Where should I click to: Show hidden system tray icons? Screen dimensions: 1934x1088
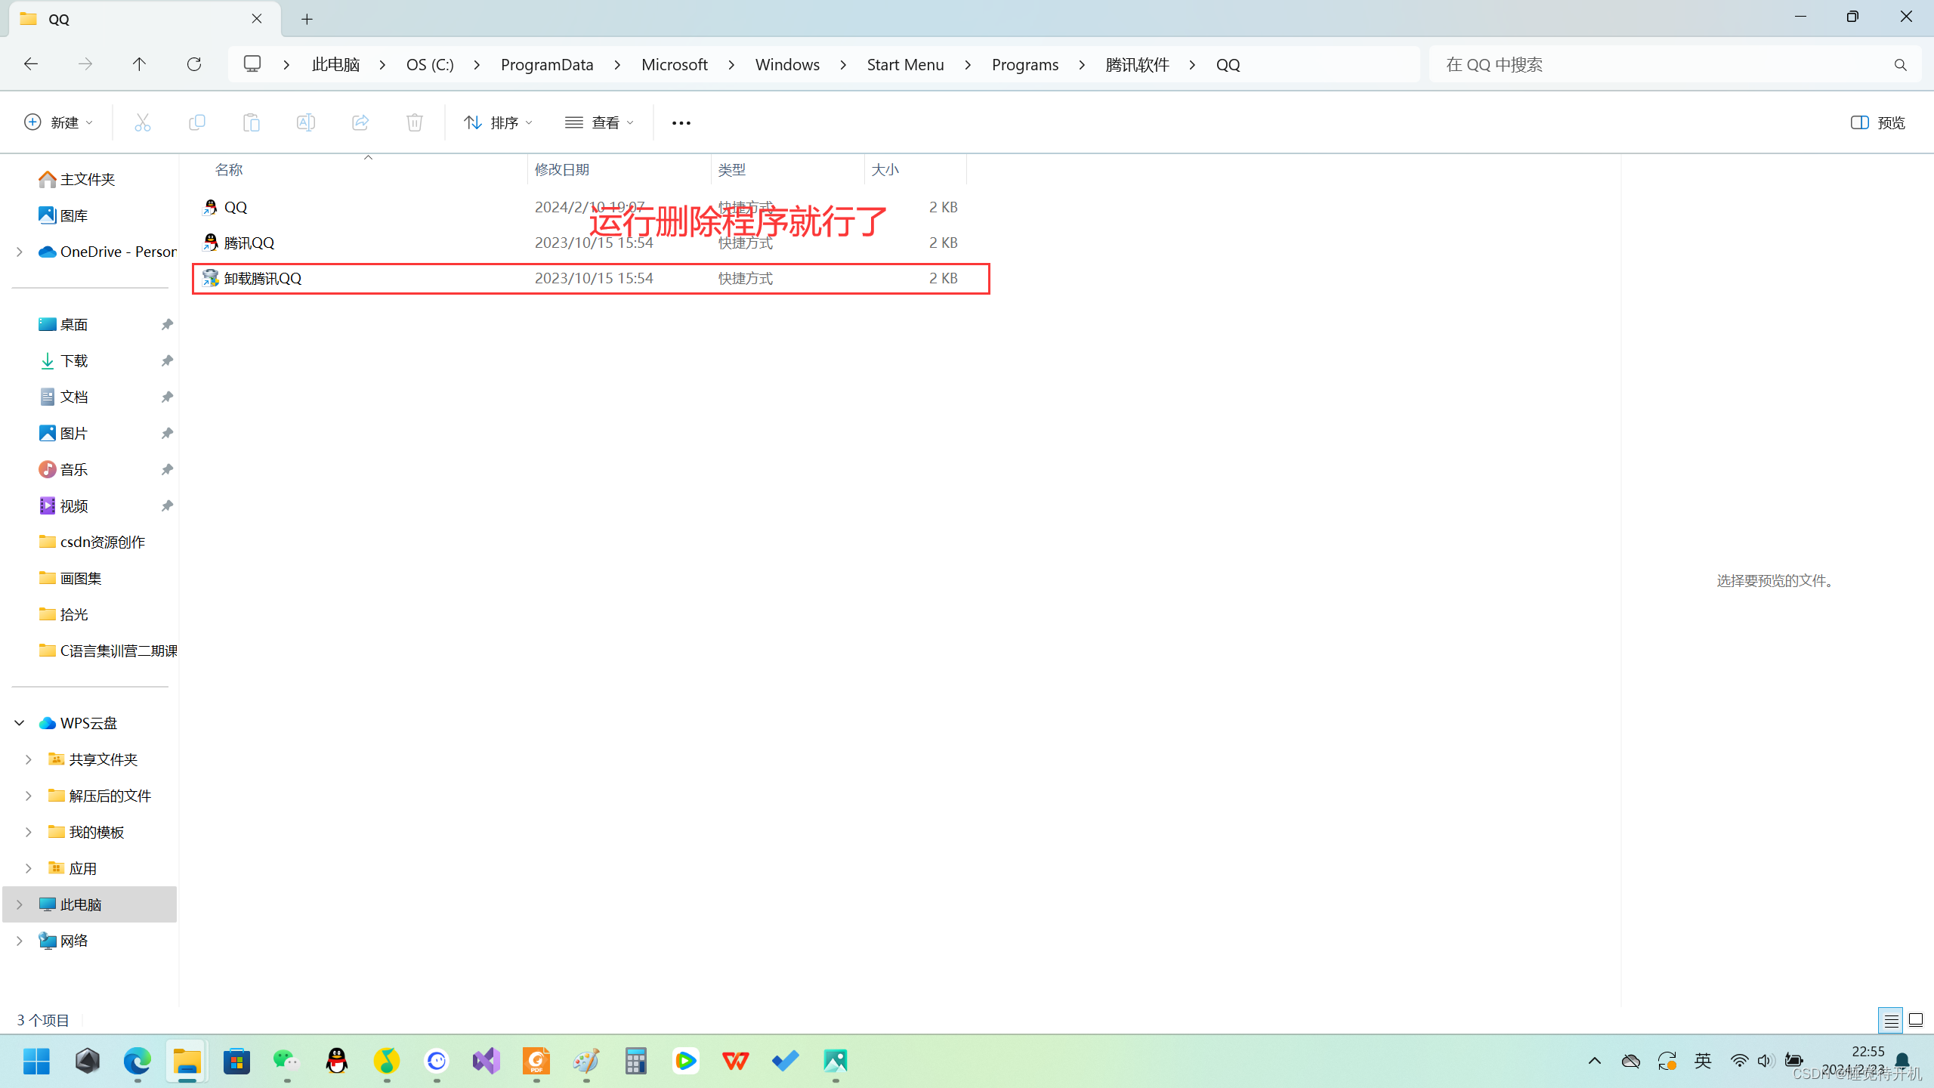point(1595,1061)
